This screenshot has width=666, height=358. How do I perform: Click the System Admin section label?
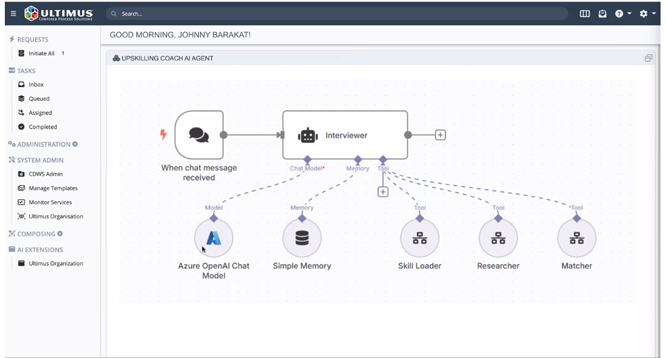pyautogui.click(x=40, y=161)
